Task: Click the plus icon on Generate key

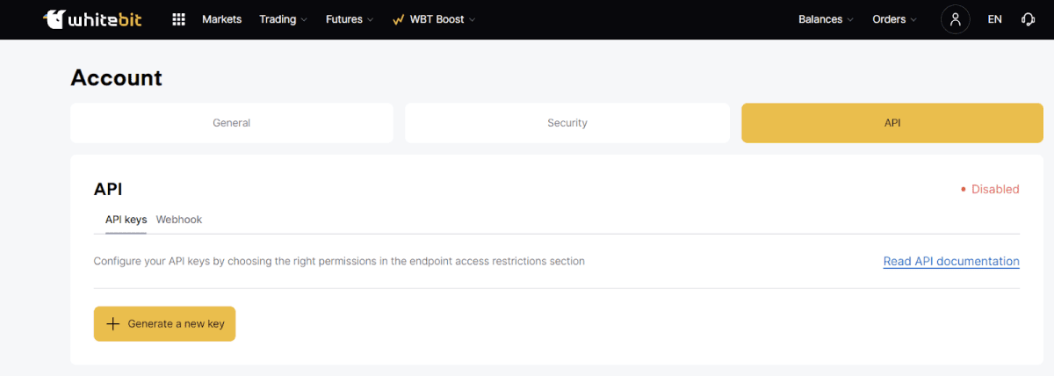Action: [x=112, y=324]
